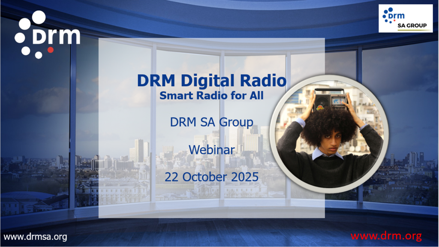439x247 pixels.
Task: Open the red www.drm.org link
Action: pyautogui.click(x=386, y=236)
